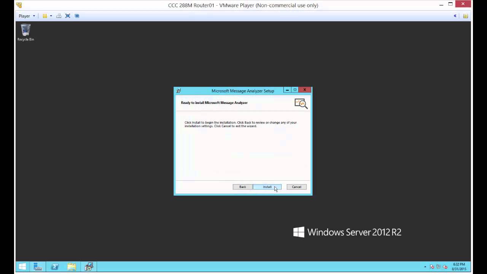Click the yellow notes icon in VMware toolbar

(x=465, y=16)
